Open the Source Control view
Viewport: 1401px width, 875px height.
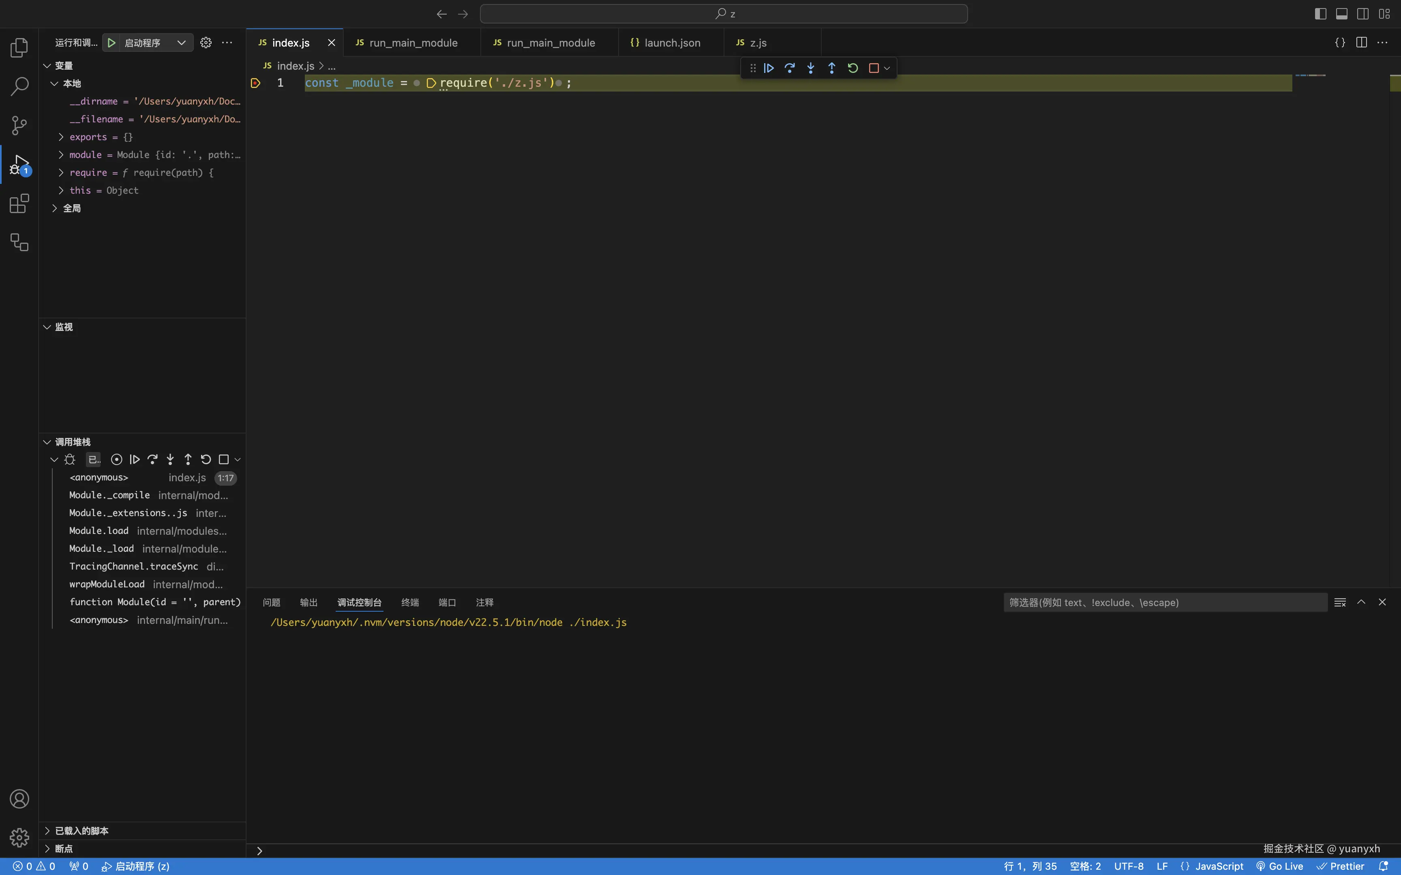tap(19, 125)
